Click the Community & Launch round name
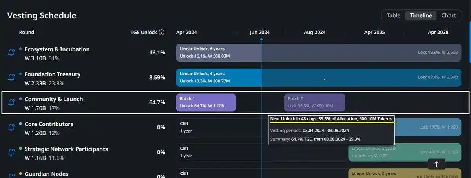Screen dimensions: 471x178 click(x=54, y=99)
